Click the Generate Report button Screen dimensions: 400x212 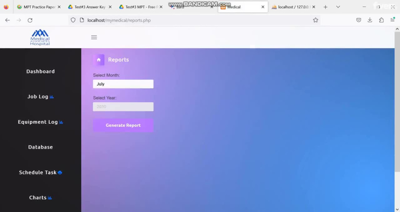click(x=123, y=125)
